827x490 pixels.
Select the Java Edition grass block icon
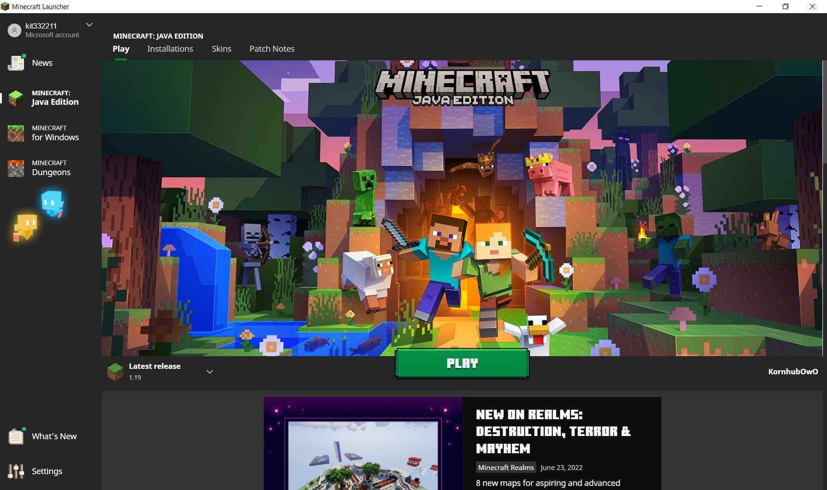(16, 98)
